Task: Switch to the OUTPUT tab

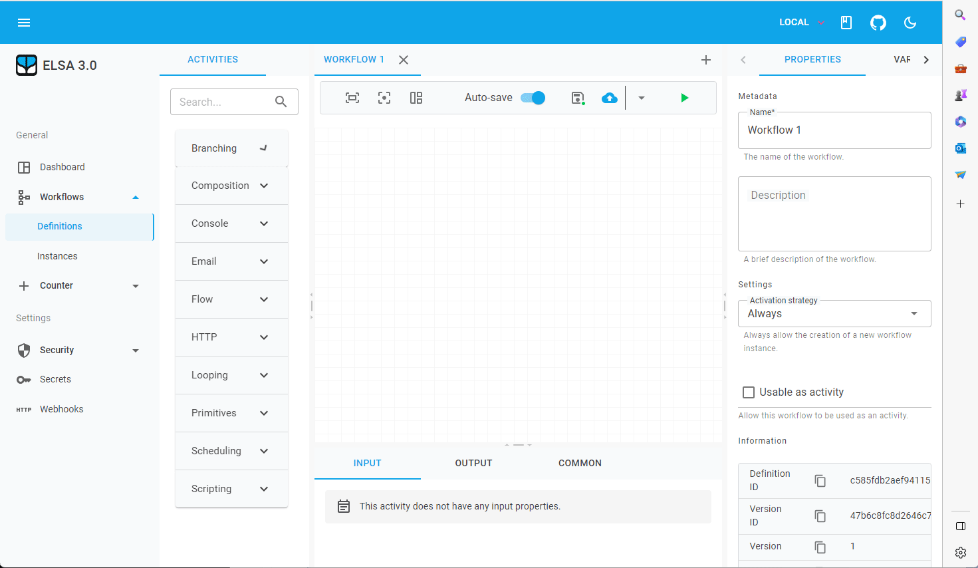Action: tap(473, 463)
